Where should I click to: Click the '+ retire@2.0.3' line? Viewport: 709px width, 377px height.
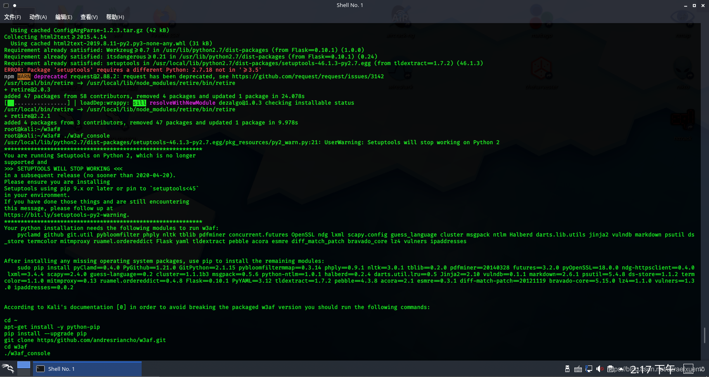[27, 89]
